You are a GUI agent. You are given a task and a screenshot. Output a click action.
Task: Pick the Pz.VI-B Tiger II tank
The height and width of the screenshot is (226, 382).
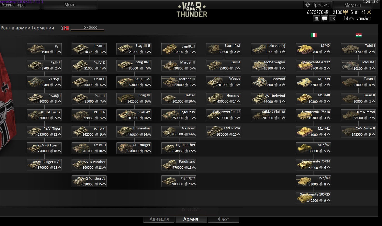44,148
